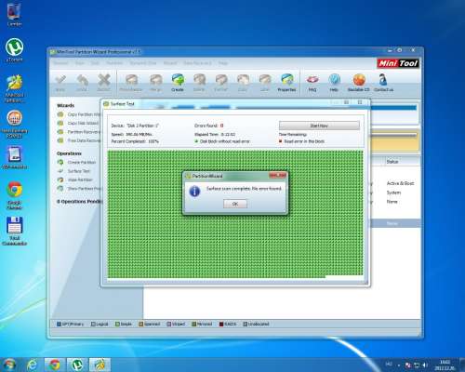The image size is (465, 372).
Task: Close the PartitionWizard message dialog
Action: (x=277, y=176)
